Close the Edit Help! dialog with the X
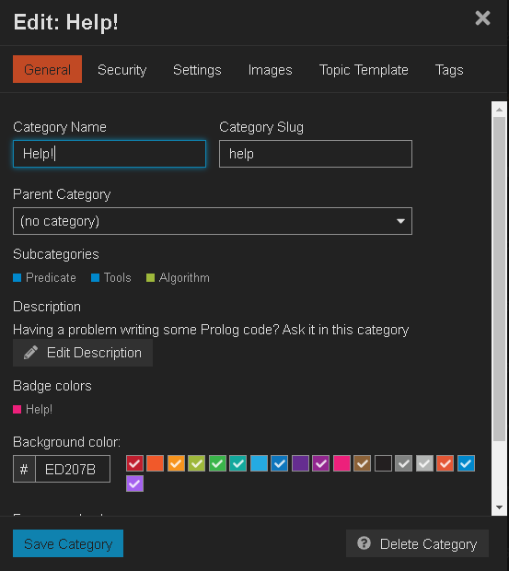The height and width of the screenshot is (571, 509). click(x=482, y=18)
